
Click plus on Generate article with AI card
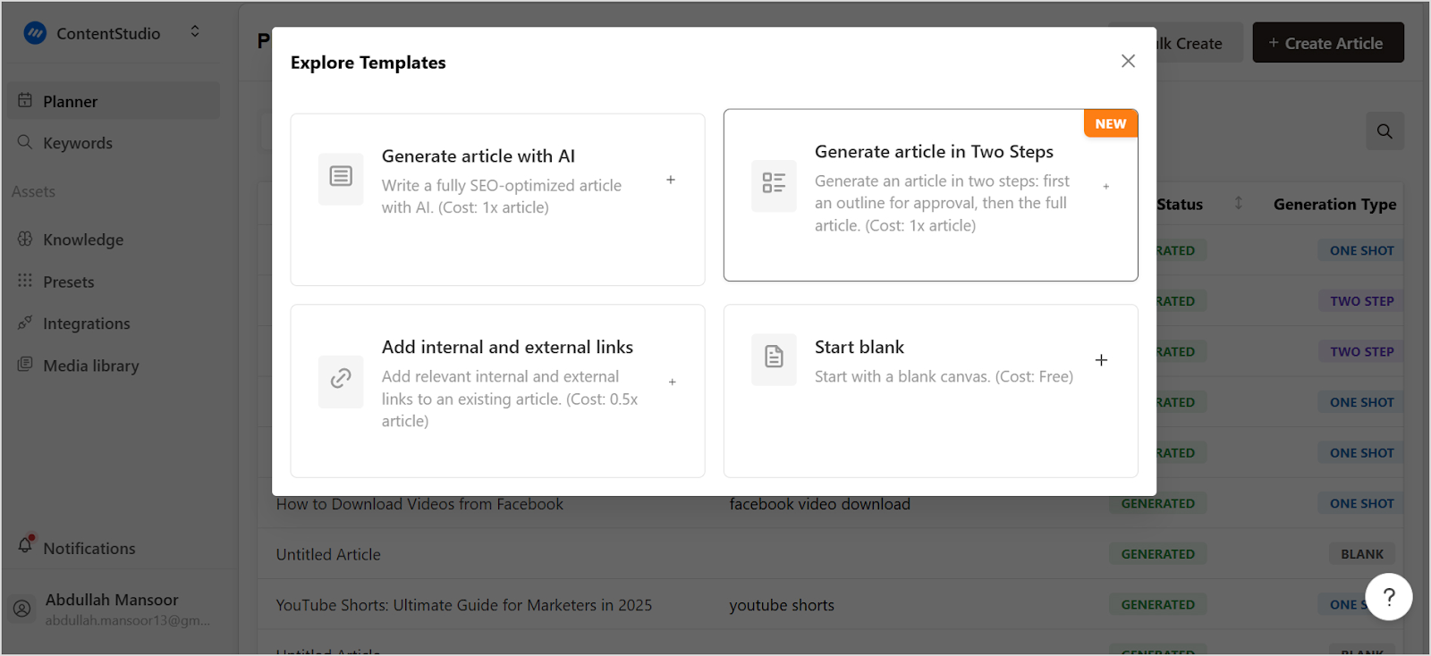click(671, 180)
